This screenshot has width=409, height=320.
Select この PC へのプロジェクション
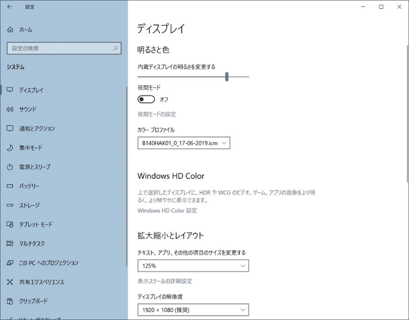(x=63, y=263)
